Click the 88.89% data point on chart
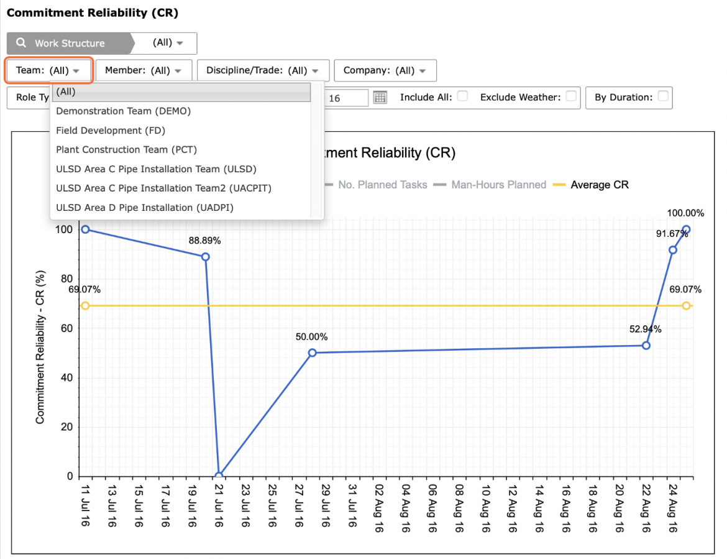This screenshot has width=727, height=559. tap(206, 257)
